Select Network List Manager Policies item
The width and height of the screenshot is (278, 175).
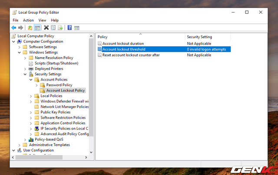click(x=65, y=107)
